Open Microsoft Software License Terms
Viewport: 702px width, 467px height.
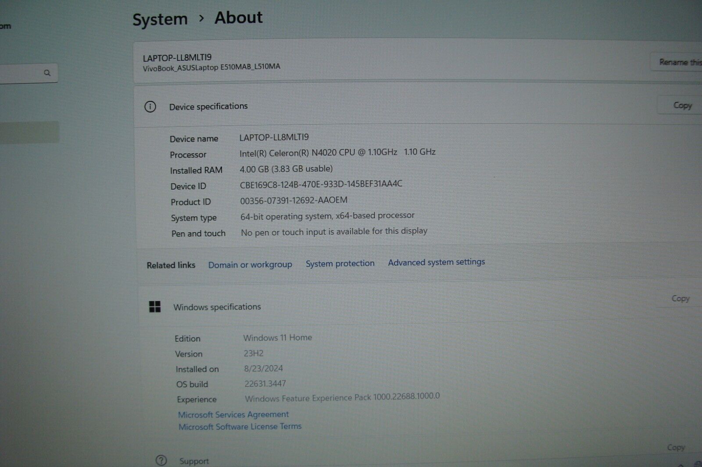point(240,426)
